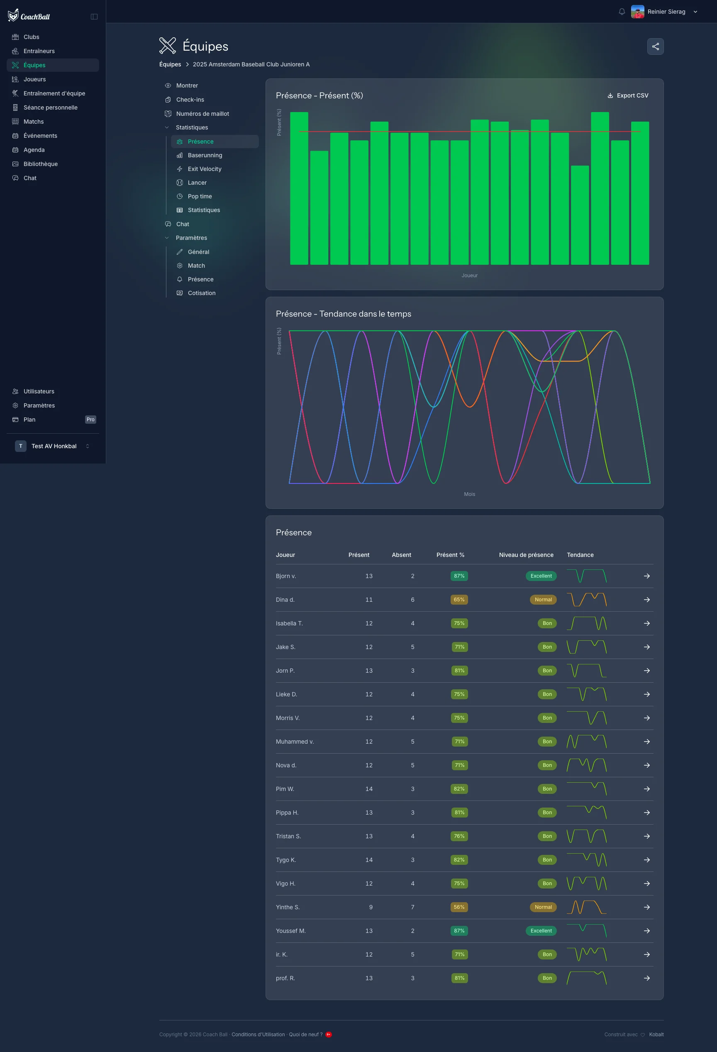Open Matchs from the sidebar menu
The width and height of the screenshot is (717, 1052).
click(x=33, y=121)
